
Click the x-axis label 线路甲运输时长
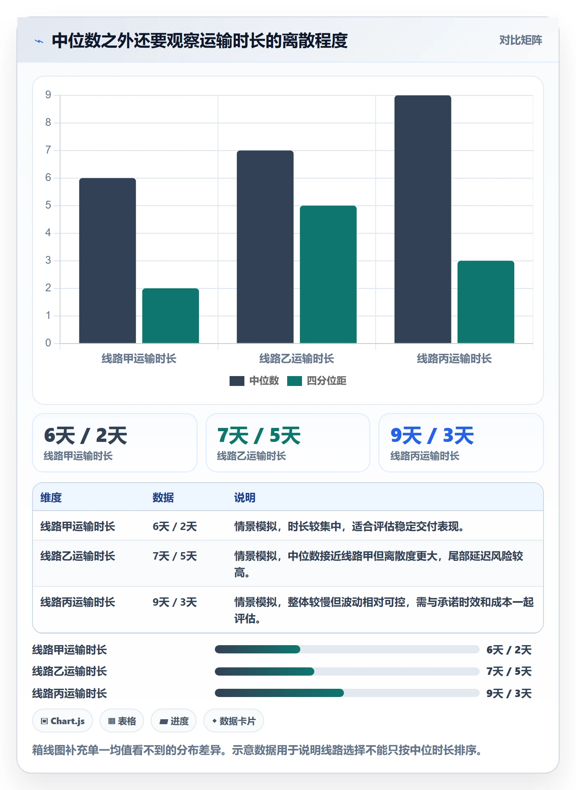coord(139,358)
